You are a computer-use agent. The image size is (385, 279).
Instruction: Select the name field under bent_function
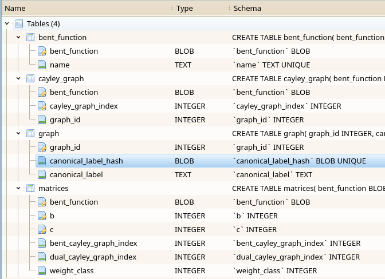(x=60, y=65)
